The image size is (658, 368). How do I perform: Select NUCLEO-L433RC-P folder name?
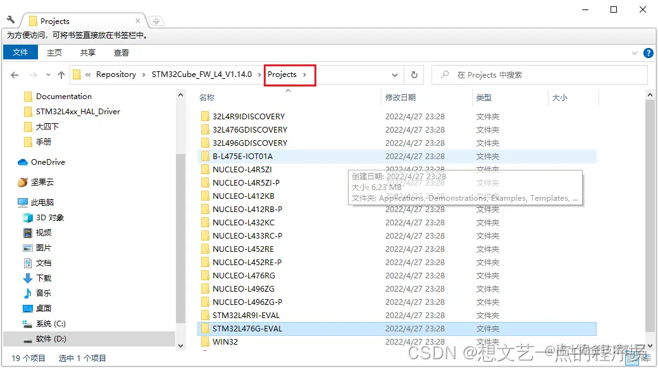tap(247, 235)
